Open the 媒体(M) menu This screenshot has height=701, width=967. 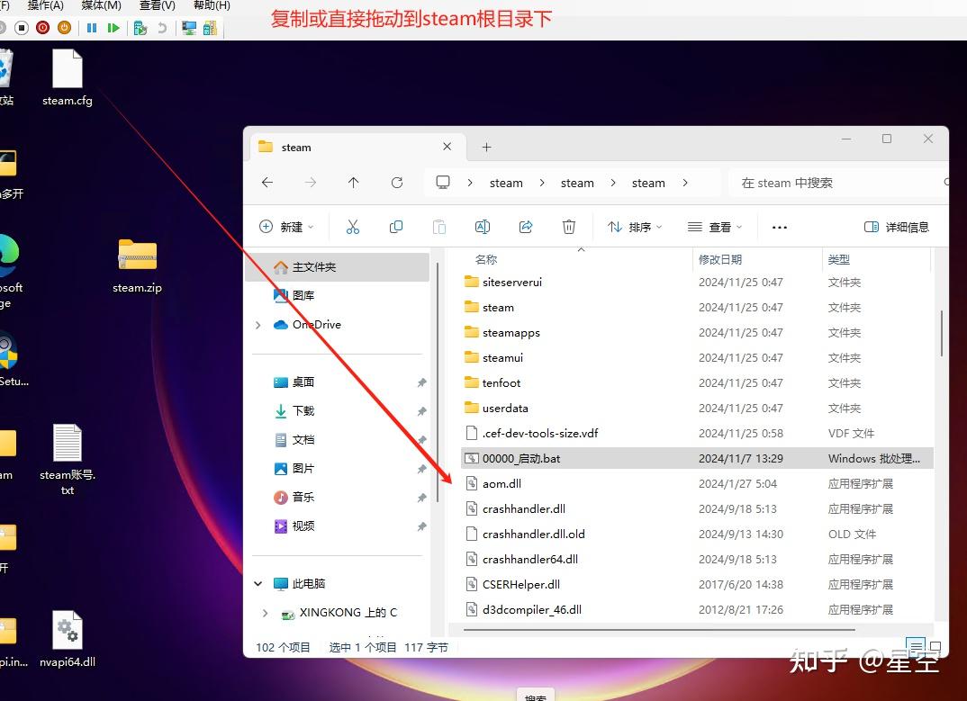(x=101, y=5)
